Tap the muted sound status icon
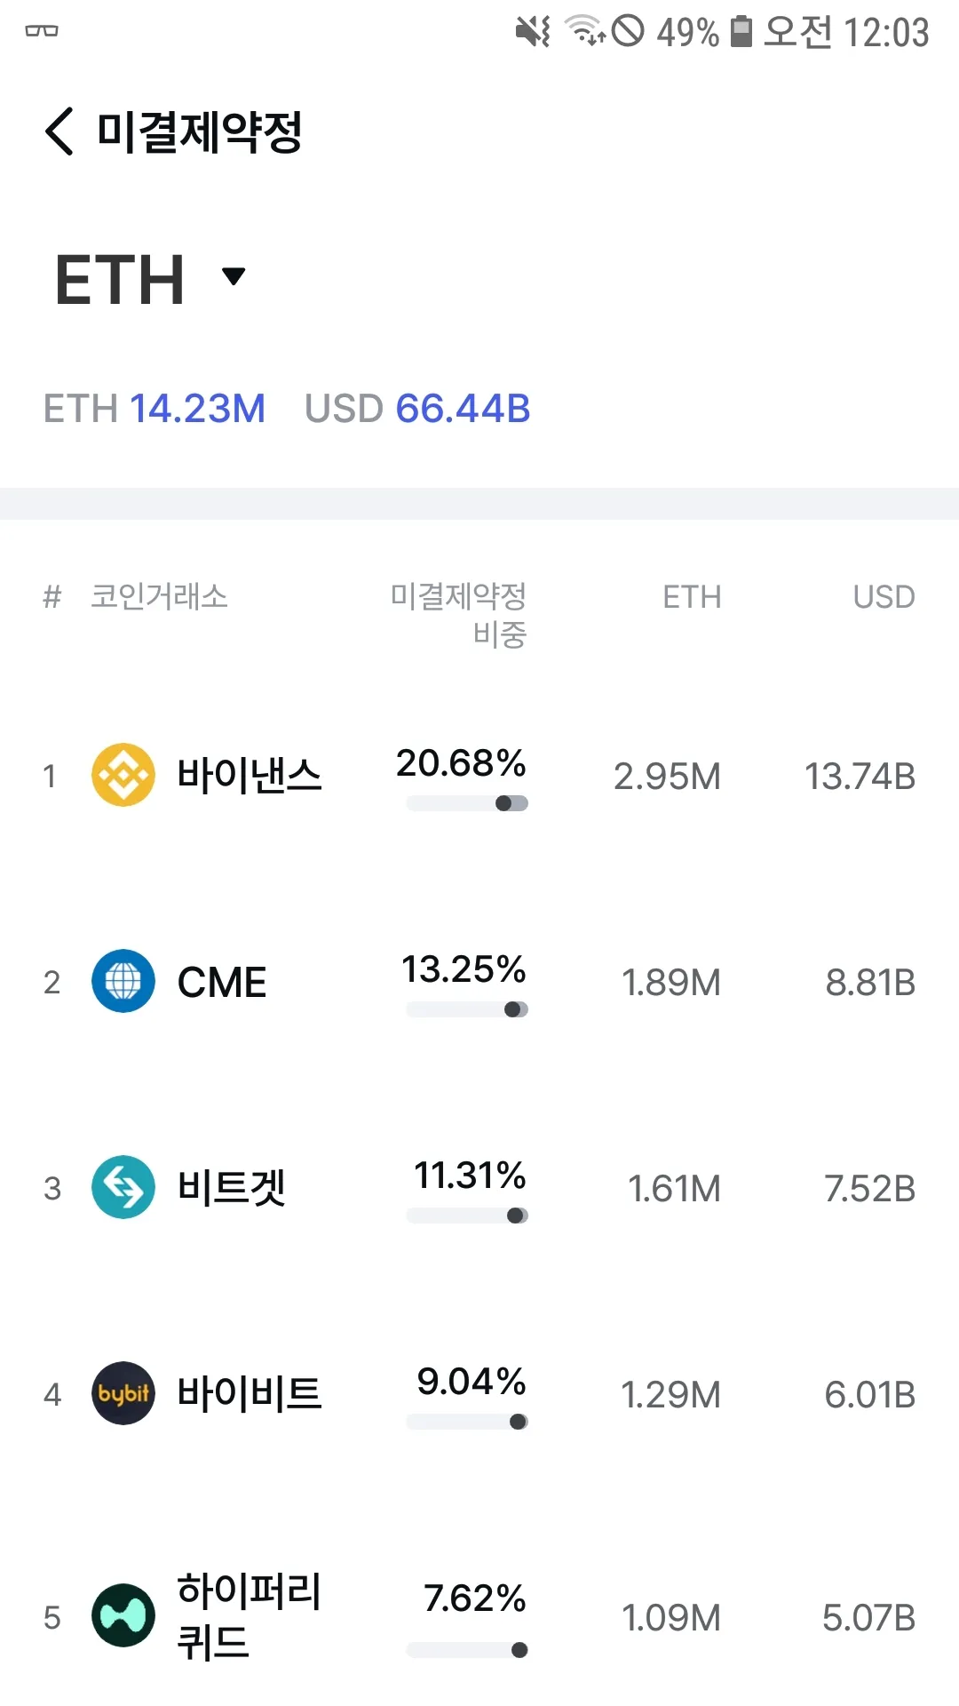This screenshot has height=1706, width=959. (533, 32)
